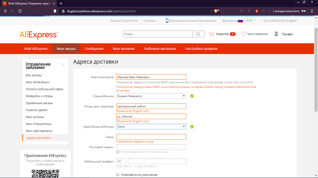Screen dimensions: 318x178
Task: Open the shopping cart icon
Action: 212,34
